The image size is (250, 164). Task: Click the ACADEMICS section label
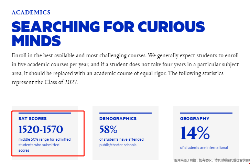coord(31,12)
